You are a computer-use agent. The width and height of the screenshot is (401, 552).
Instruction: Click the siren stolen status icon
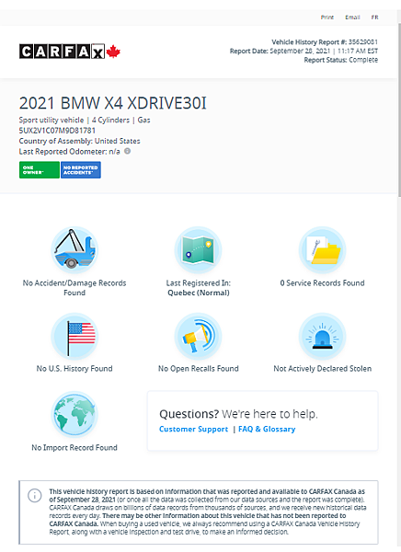(322, 336)
